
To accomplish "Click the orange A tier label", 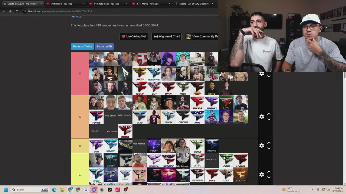I will pyautogui.click(x=80, y=117).
